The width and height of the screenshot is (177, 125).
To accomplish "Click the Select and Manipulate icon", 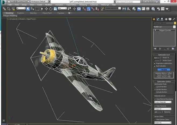I will coord(74,9).
